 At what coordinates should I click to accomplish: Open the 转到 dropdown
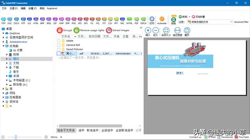coord(184,17)
